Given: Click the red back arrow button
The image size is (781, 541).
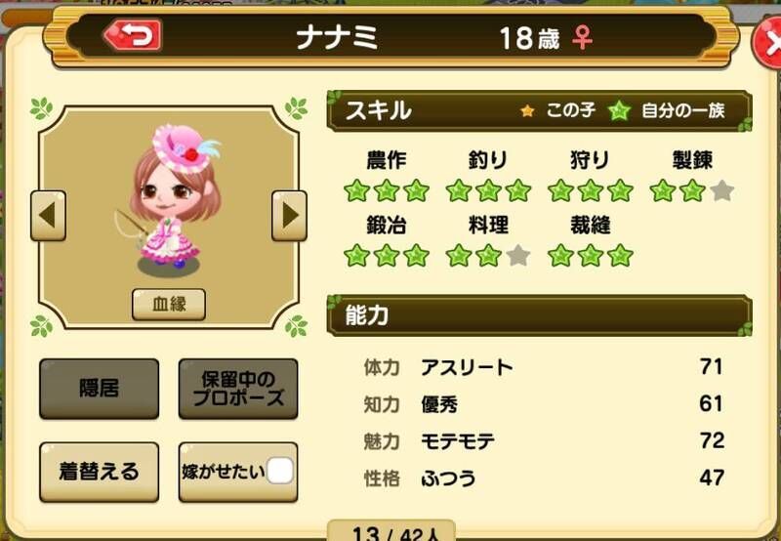Looking at the screenshot, I should coord(133,35).
